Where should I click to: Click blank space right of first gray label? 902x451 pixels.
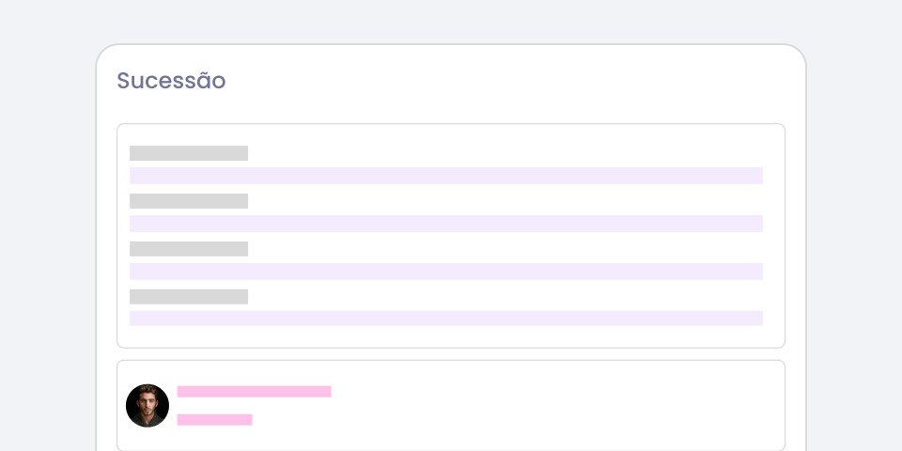(x=507, y=153)
